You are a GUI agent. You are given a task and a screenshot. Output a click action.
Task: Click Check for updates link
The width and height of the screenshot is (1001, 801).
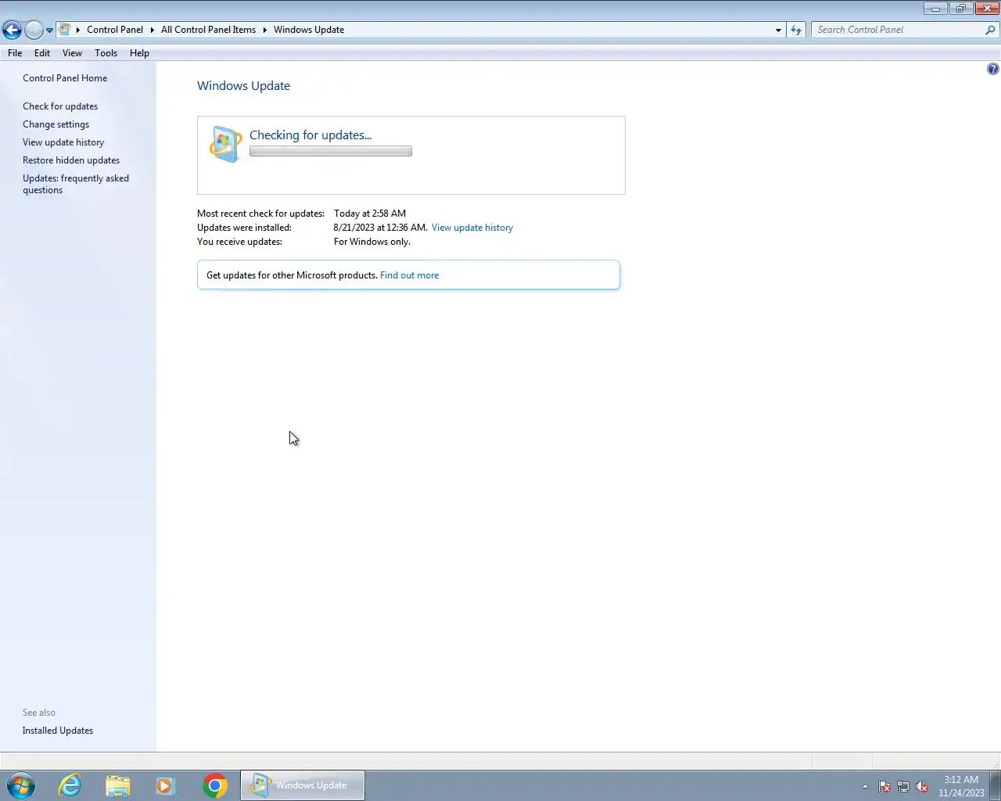click(x=60, y=106)
